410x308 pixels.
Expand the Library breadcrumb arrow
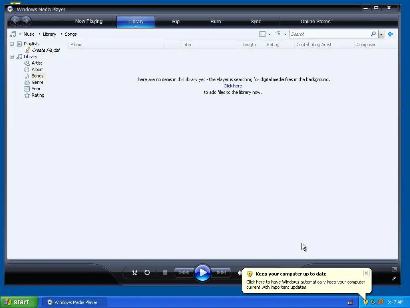(39, 34)
